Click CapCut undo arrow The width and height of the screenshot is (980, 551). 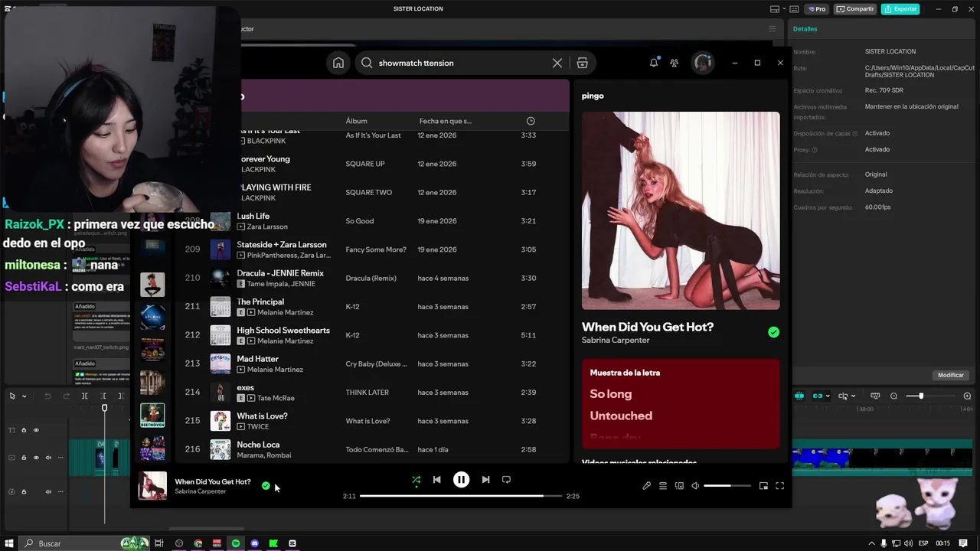pos(47,396)
